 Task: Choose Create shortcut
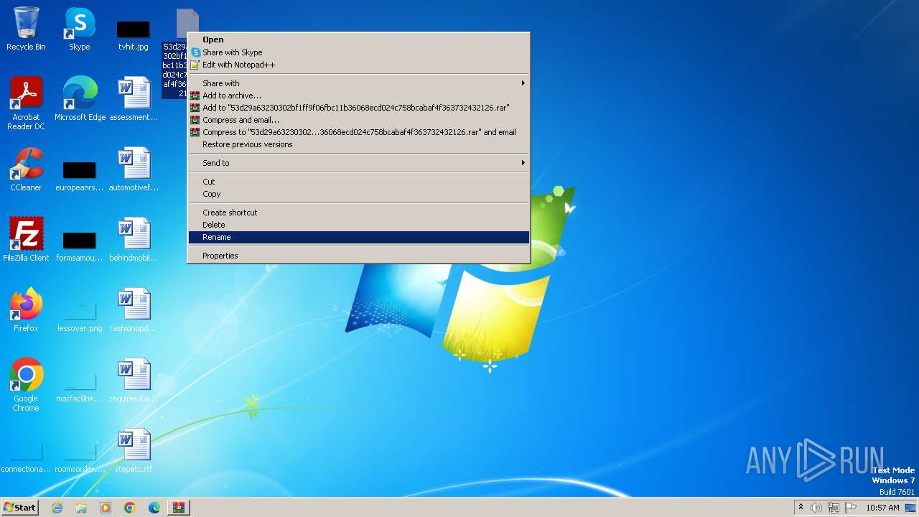(x=359, y=212)
